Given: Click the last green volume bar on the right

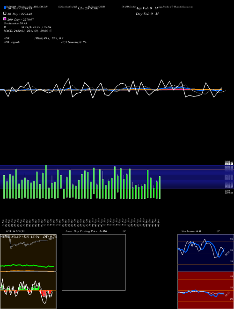Looking at the screenshot, I should point(160,187).
